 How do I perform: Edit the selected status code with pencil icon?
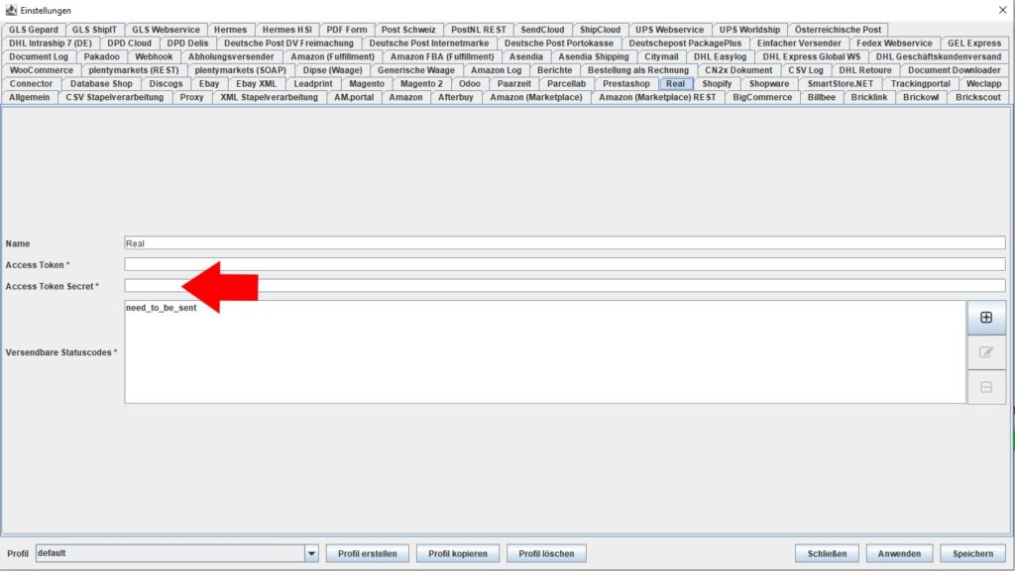tap(986, 352)
